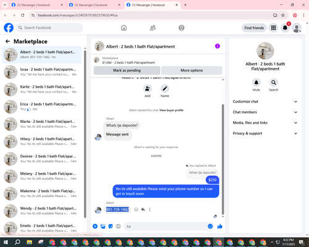Open Windows Start button
Viewport: 309px width, 247px height.
pyautogui.click(x=6, y=242)
